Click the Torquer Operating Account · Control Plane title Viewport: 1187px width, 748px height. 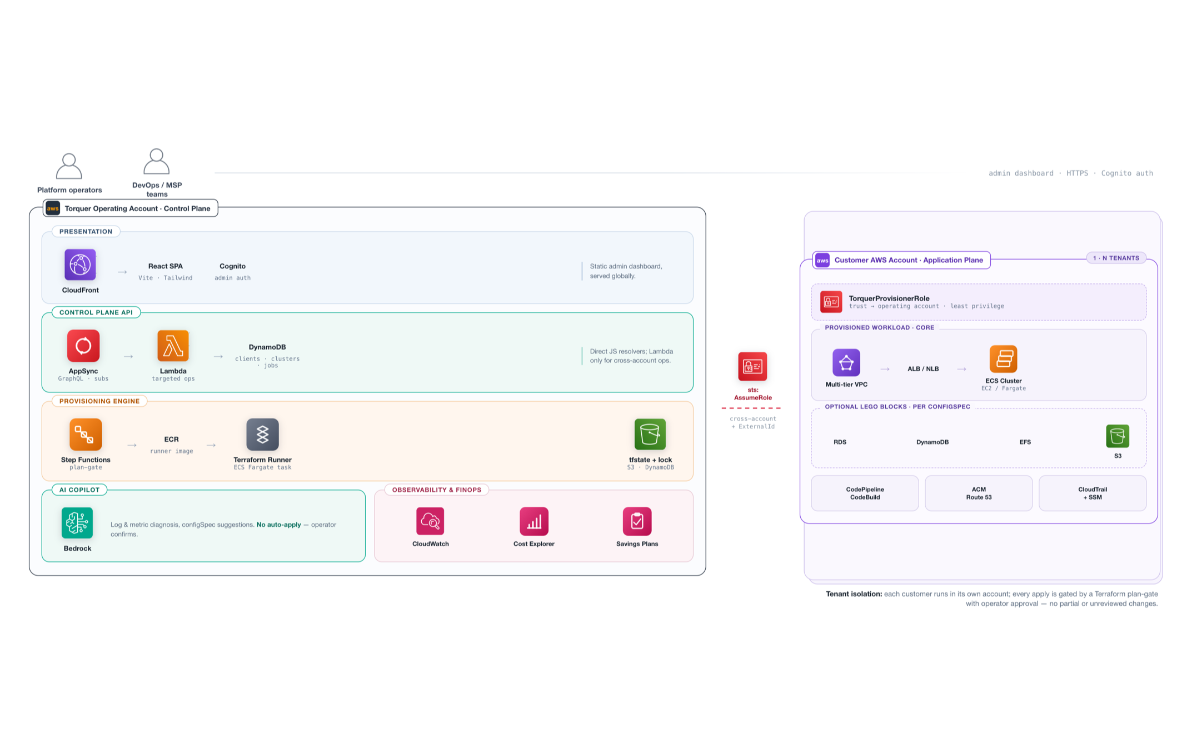point(137,208)
